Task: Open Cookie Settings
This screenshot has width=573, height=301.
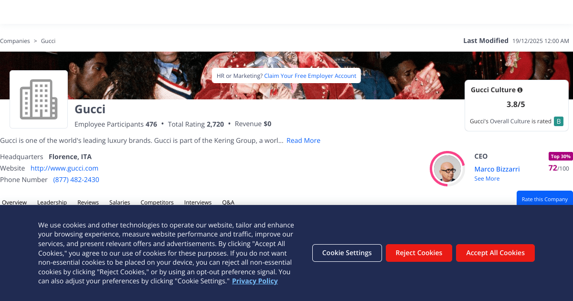Action: tap(347, 253)
